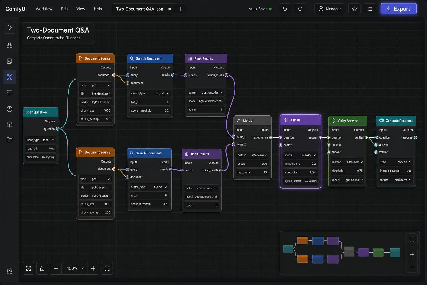Click score_threshold 0.2 in bottom Search Documents

pyautogui.click(x=149, y=204)
